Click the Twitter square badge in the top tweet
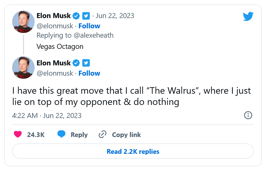The image size is (265, 170). (86, 16)
